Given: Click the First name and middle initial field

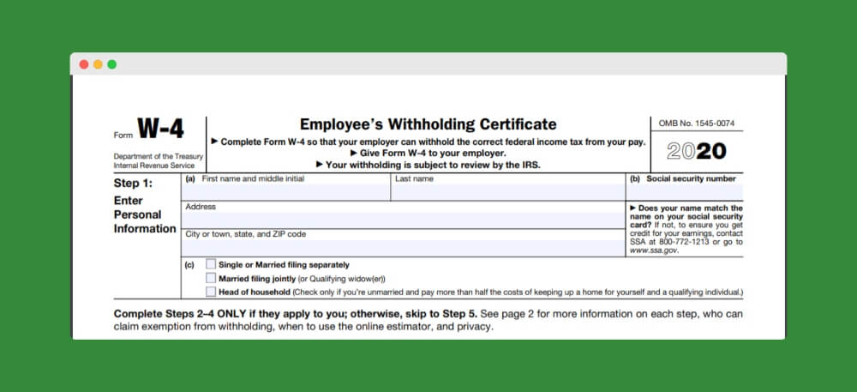Looking at the screenshot, I should 286,192.
